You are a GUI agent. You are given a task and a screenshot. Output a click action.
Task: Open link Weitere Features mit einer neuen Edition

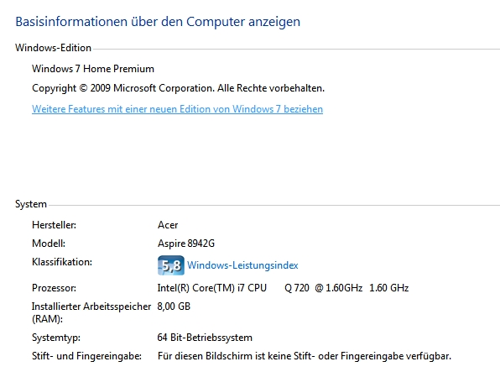[x=177, y=109]
